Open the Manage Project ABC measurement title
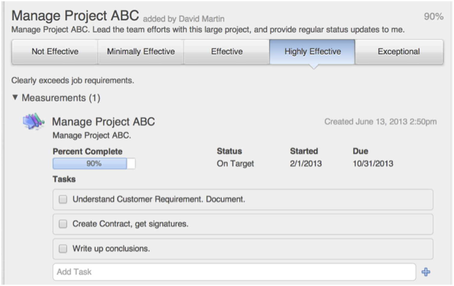The width and height of the screenshot is (454, 286). (x=103, y=122)
